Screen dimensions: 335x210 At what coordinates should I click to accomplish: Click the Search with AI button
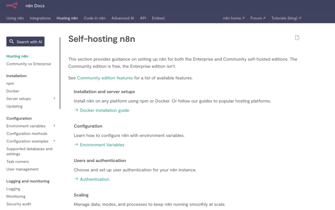[x=26, y=42]
